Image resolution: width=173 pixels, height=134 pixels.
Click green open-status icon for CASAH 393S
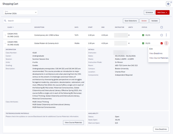coord(143,35)
